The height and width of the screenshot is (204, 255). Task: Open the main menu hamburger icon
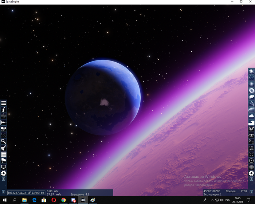point(4,103)
